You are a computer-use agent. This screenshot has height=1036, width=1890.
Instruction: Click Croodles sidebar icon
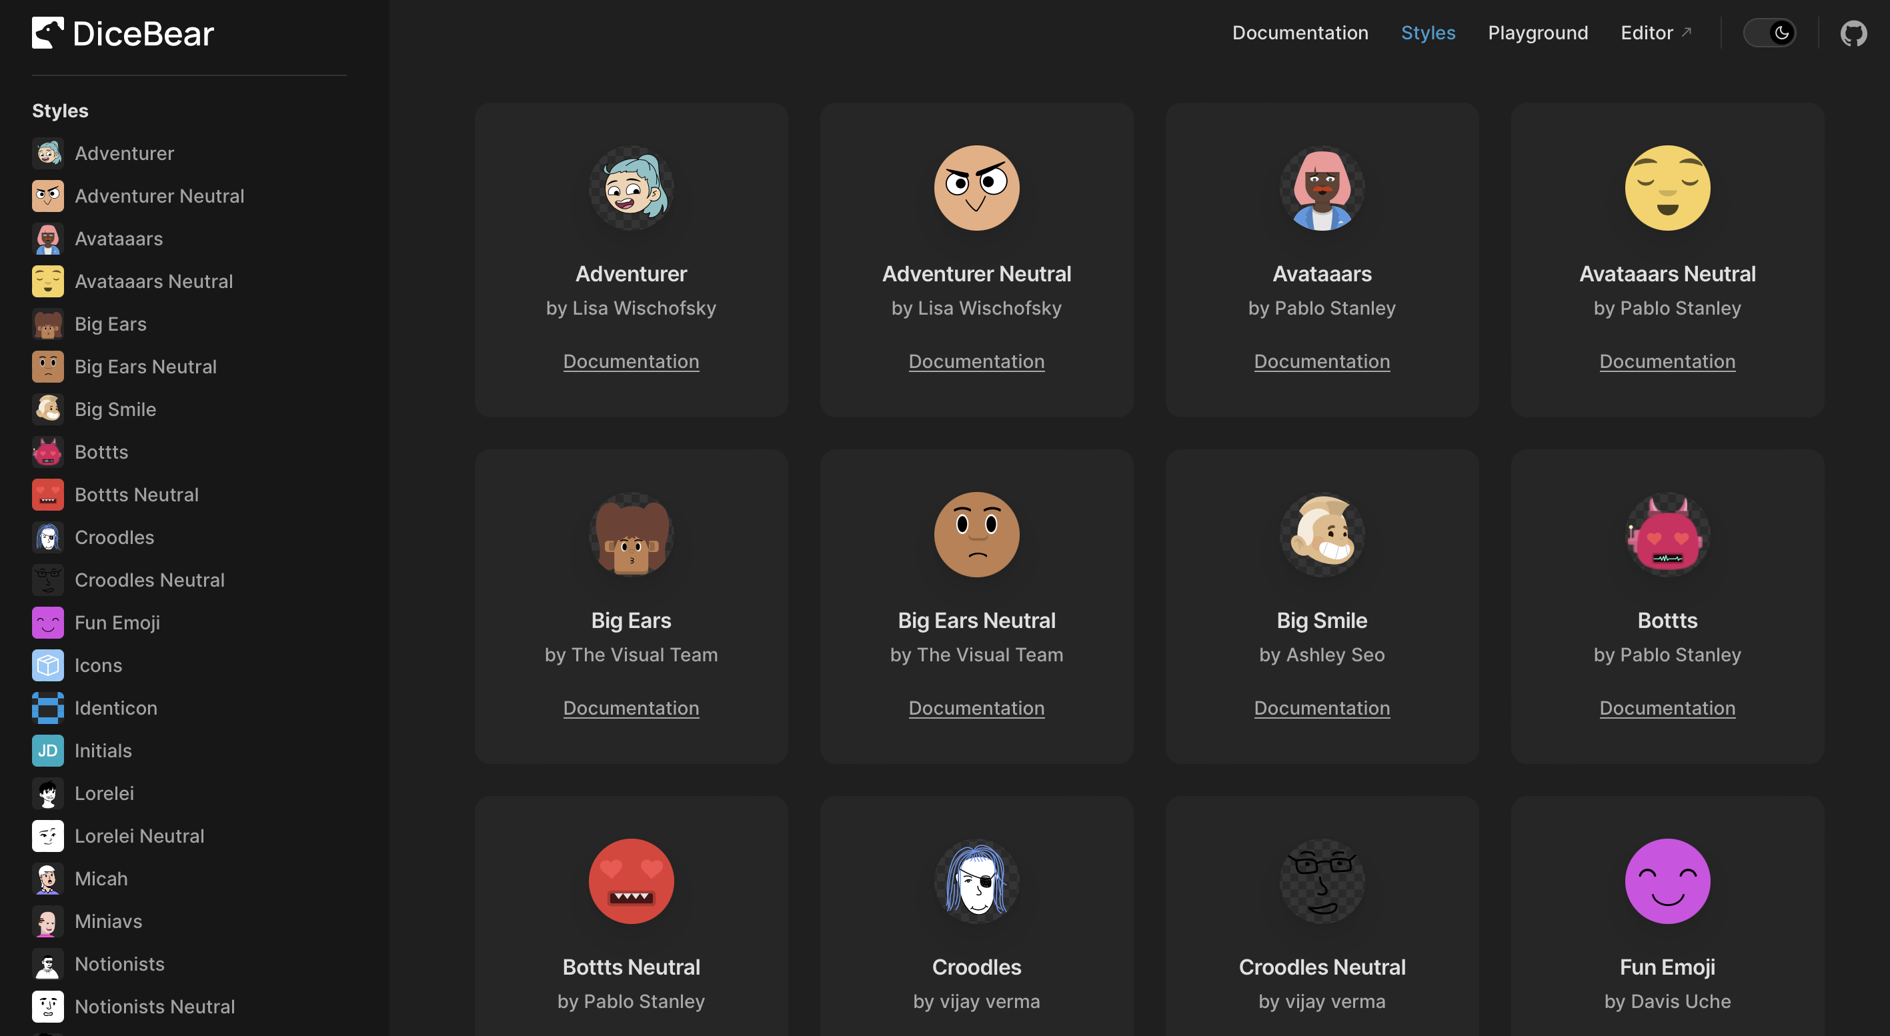point(48,537)
